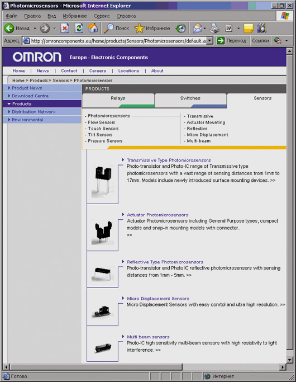296x382 pixels.
Task: Open dropdown arrow next to Word icon
Action: coord(238,29)
